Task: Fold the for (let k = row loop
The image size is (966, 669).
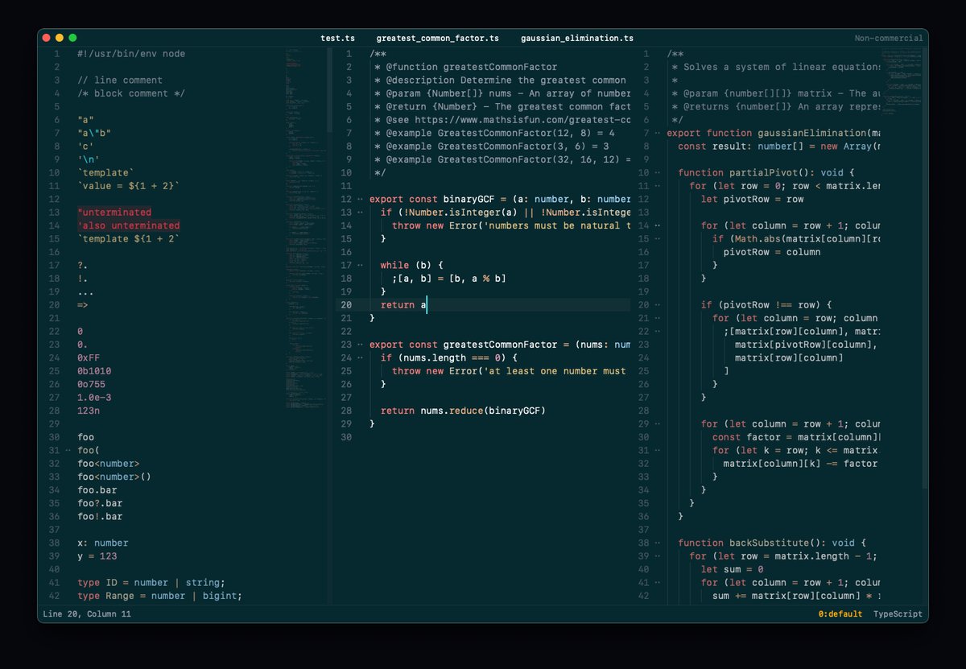Action: point(658,451)
